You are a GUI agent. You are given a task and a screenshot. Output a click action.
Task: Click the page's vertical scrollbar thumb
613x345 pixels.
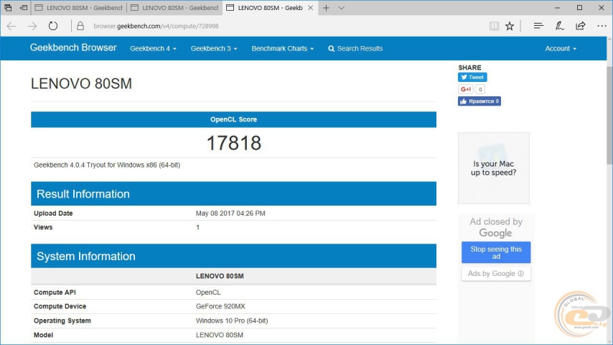[x=609, y=115]
